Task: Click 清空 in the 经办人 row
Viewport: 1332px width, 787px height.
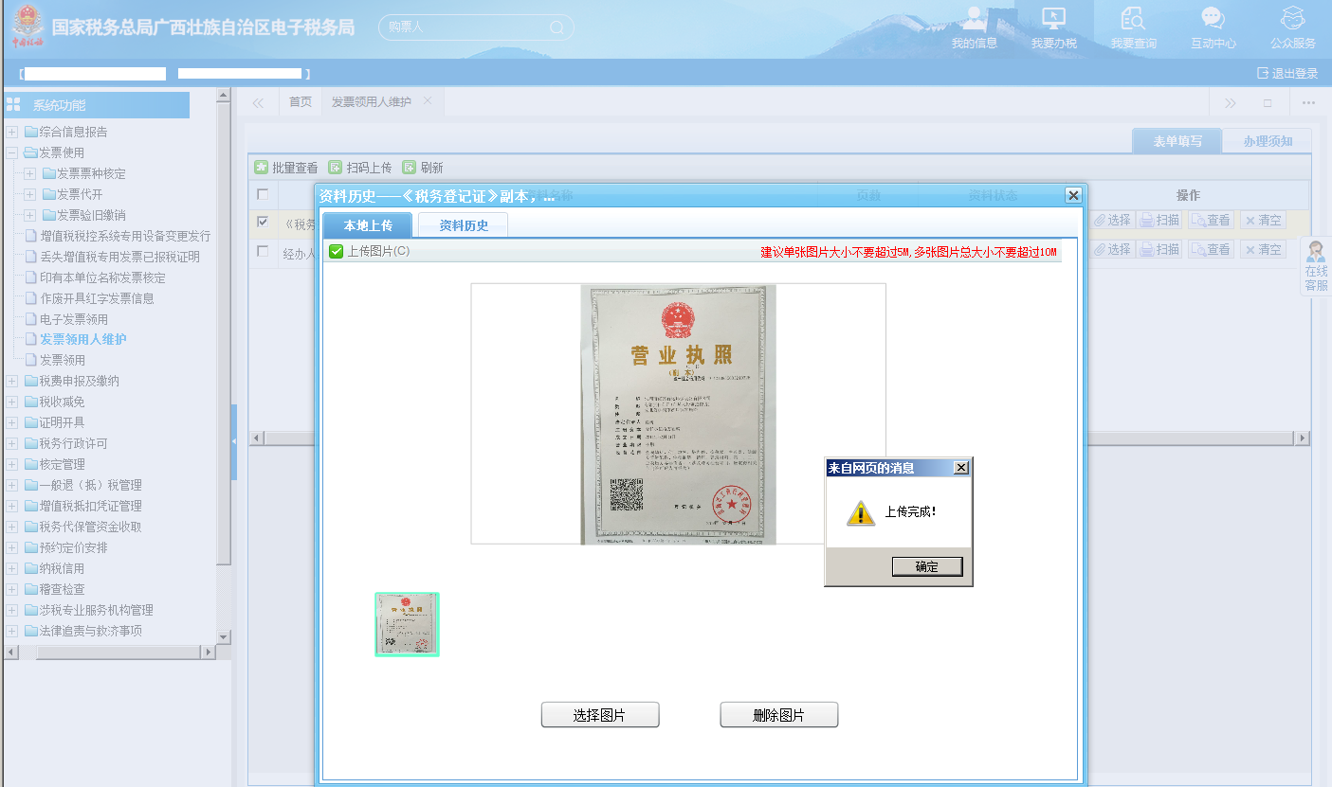Action: click(x=1263, y=249)
